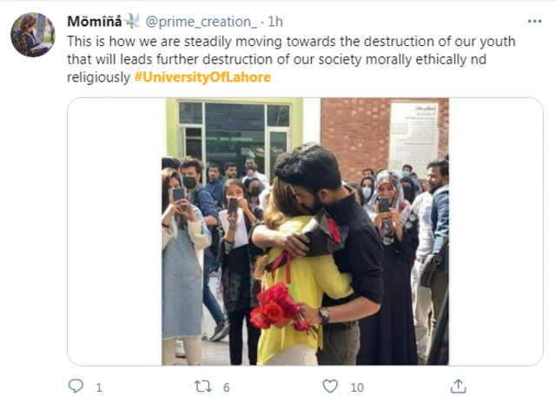Viewport: 556px width, 403px height.
Task: Click the dove emoji beside the name
Action: [x=132, y=21]
